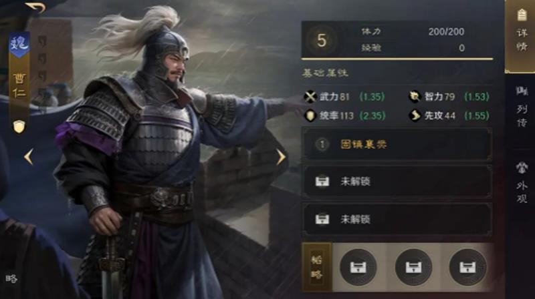Open the 详情 details tab
The image size is (535, 299).
(521, 36)
